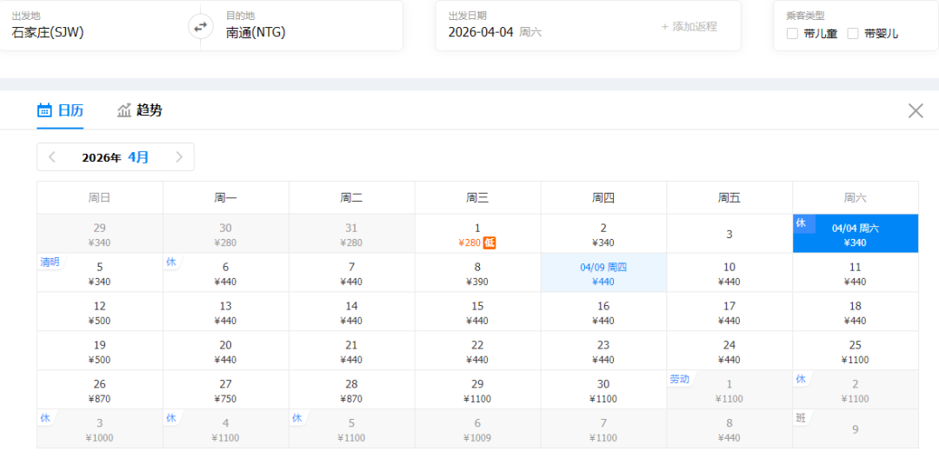Screen dimensions: 939x458
Task: Select May 8 priced ¥440
Action: coord(729,428)
